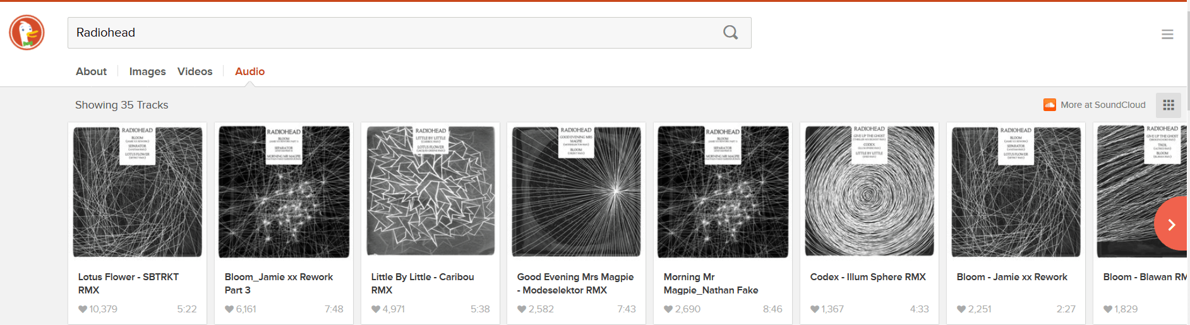The width and height of the screenshot is (1190, 325).
Task: Open the More at SoundCloud link
Action: pos(1103,105)
